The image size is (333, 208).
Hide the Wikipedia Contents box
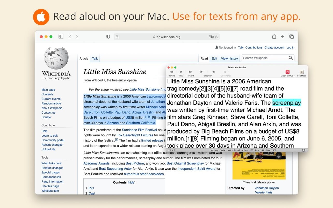click(x=131, y=182)
